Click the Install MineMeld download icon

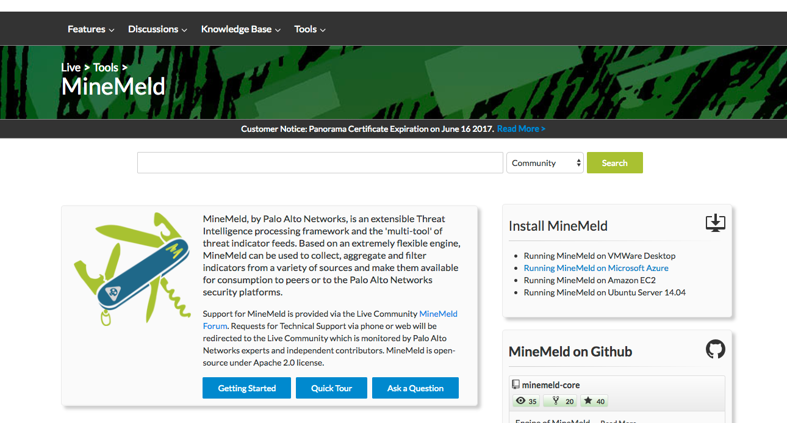715,223
